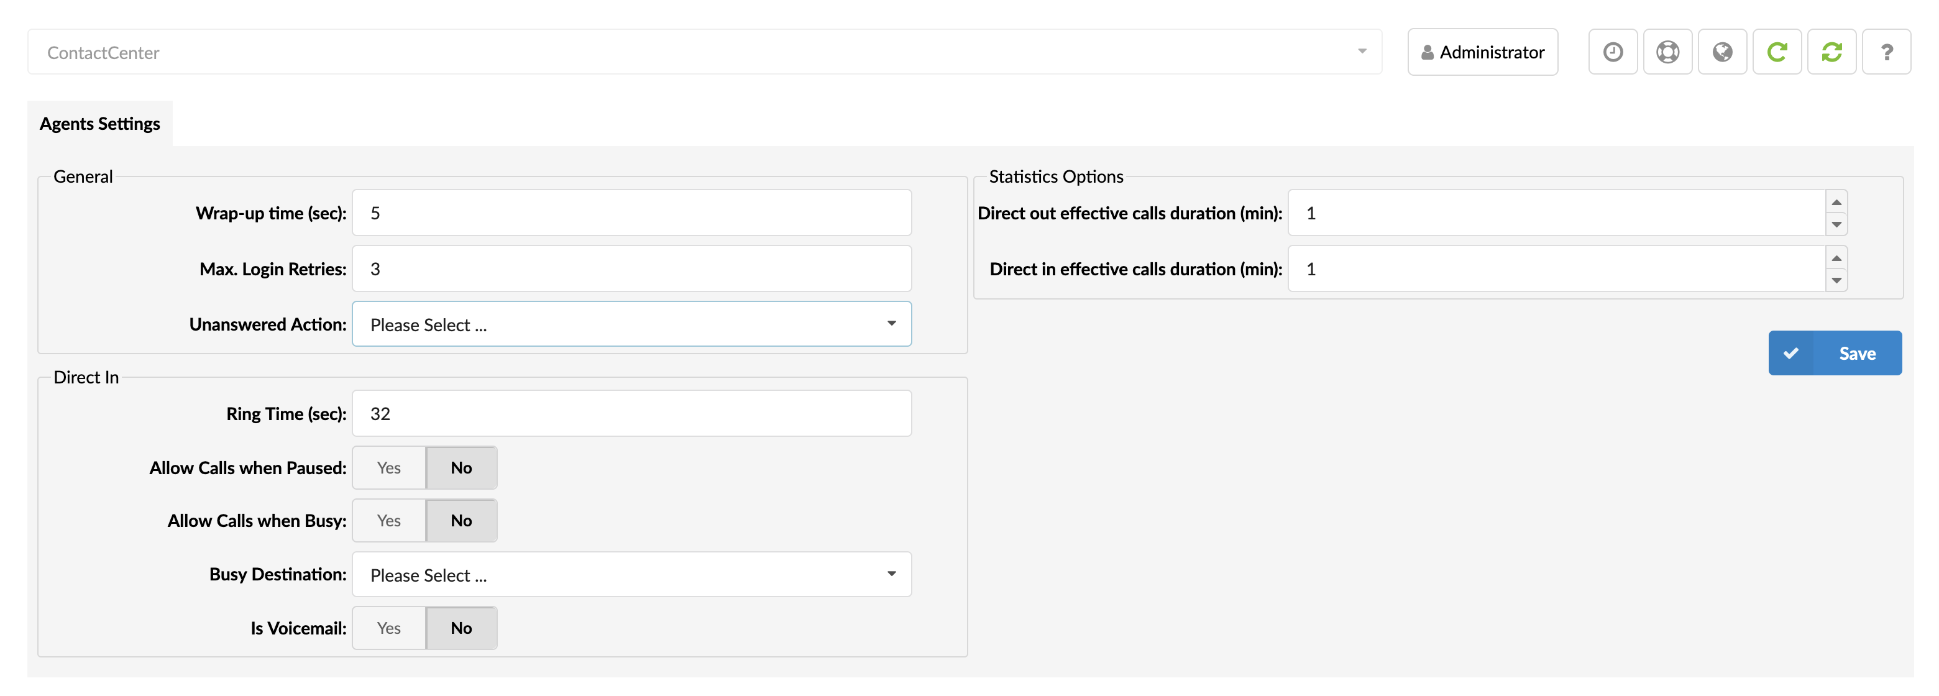Select the Agents Settings section header

point(100,122)
